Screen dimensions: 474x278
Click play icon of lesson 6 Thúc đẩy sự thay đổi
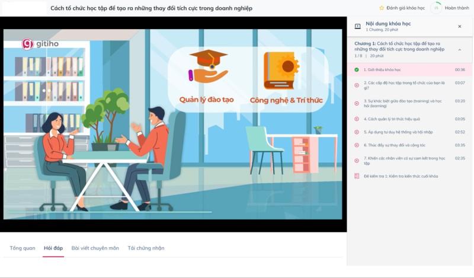357,145
